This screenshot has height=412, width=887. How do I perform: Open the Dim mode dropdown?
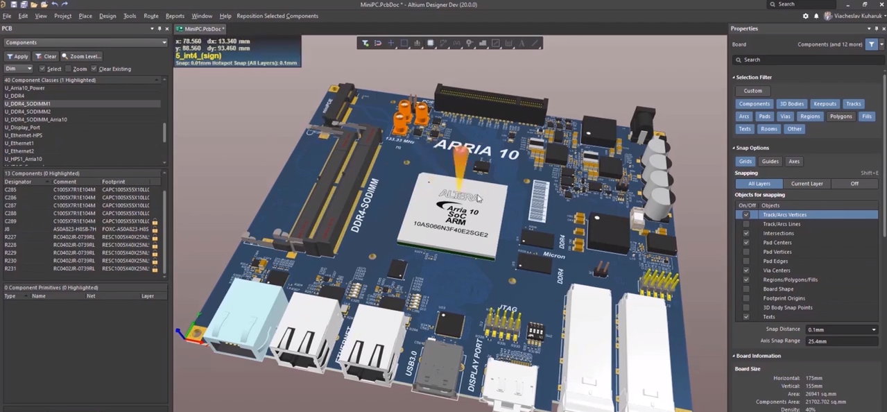[x=18, y=69]
